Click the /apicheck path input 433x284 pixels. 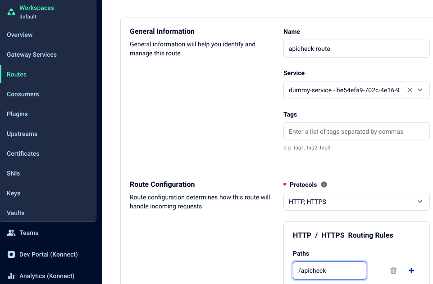click(329, 270)
